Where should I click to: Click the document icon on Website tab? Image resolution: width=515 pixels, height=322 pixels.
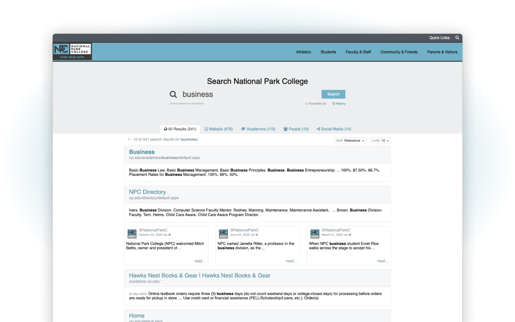pyautogui.click(x=206, y=129)
